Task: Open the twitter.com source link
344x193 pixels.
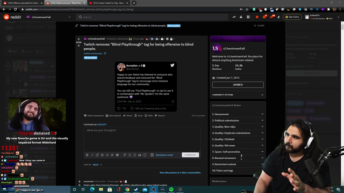Action: 95,54
